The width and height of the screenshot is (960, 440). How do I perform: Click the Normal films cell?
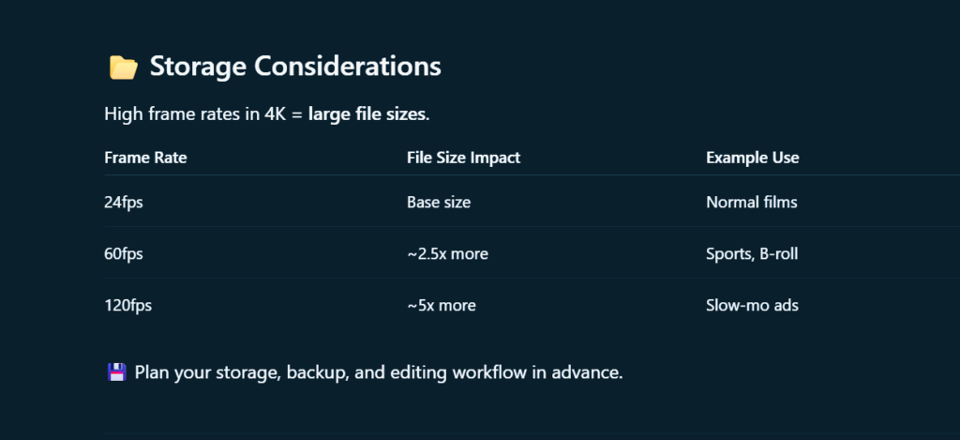click(x=752, y=203)
